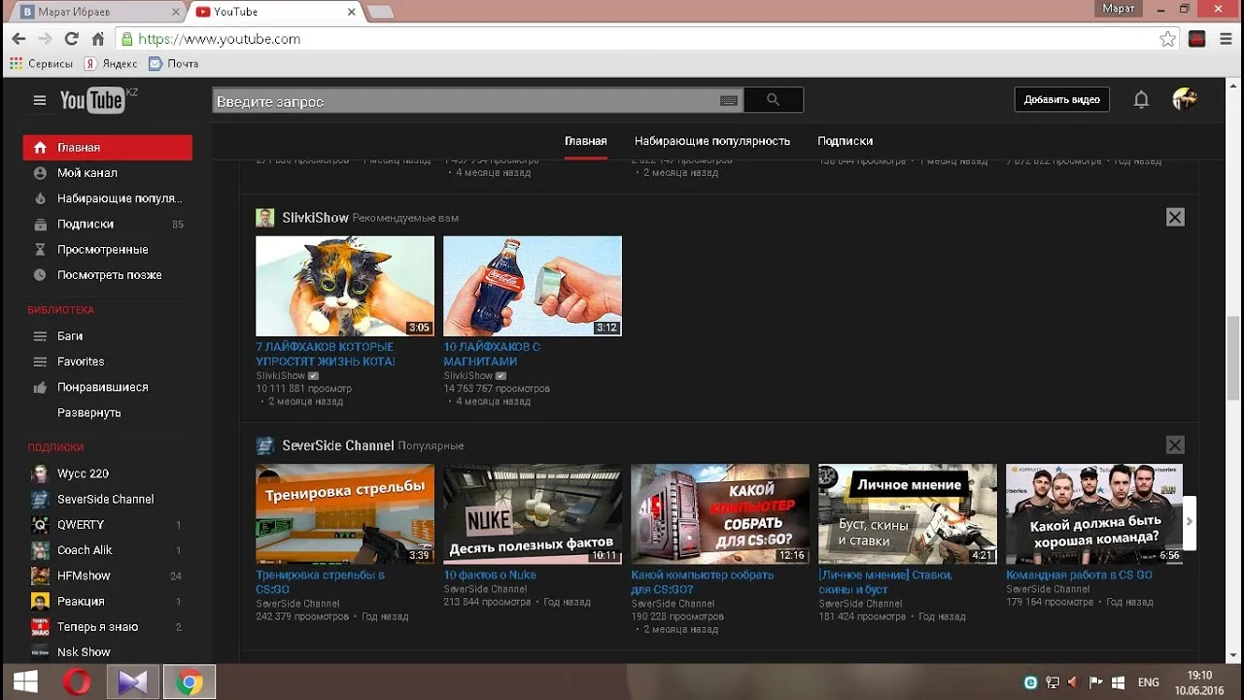Image resolution: width=1244 pixels, height=700 pixels.
Task: Reload the page with the refresh icon
Action: (71, 39)
